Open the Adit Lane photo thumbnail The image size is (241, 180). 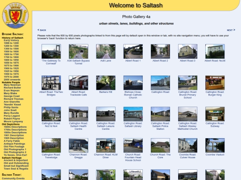pyautogui.click(x=106, y=52)
